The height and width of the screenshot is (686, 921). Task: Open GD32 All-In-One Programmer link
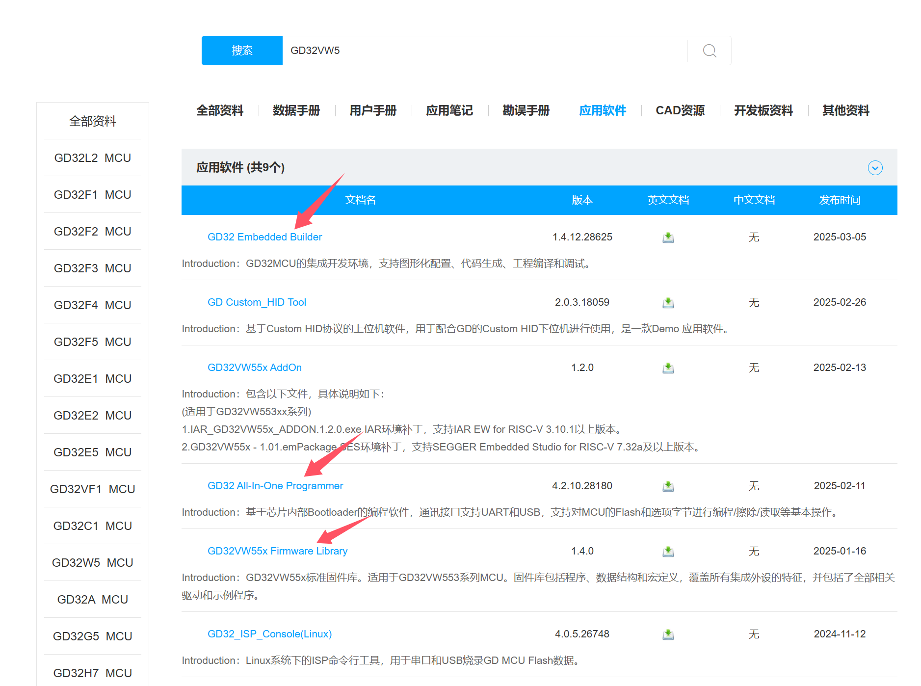pyautogui.click(x=275, y=486)
